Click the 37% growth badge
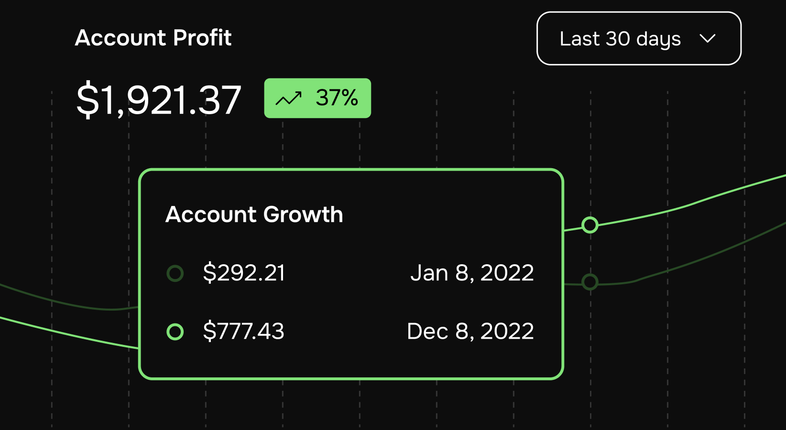Viewport: 786px width, 430px height. tap(317, 98)
